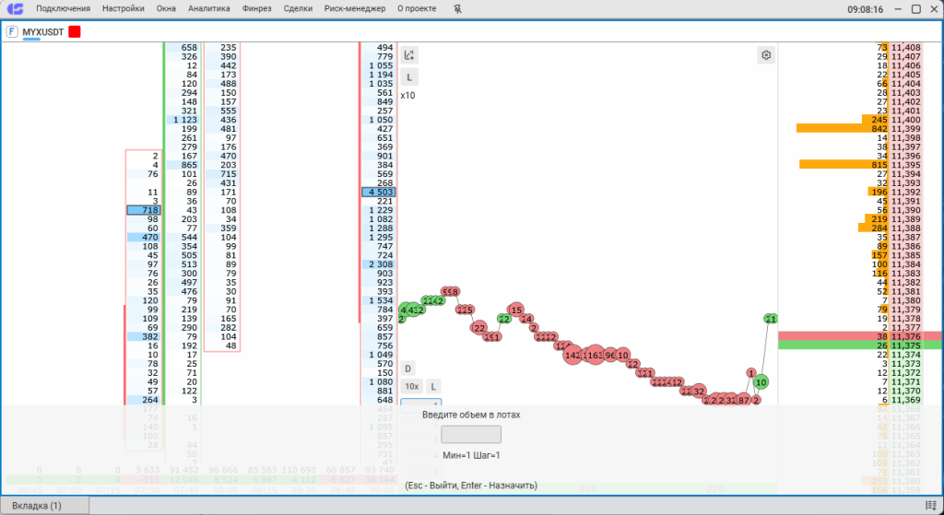Click the lot volume input field
This screenshot has width=944, height=515.
click(x=471, y=434)
